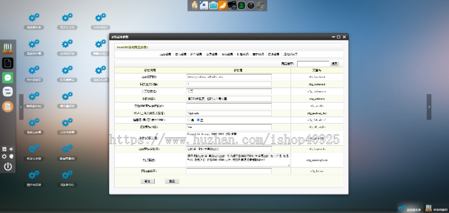Switch to the 站点设置 tab
Image resolution: width=449 pixels, height=213 pixels.
(x=165, y=54)
